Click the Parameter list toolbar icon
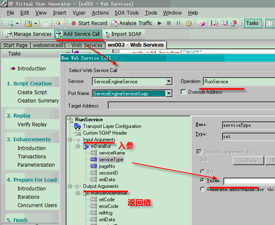Screen dimensions: 275x225 pos(202,23)
